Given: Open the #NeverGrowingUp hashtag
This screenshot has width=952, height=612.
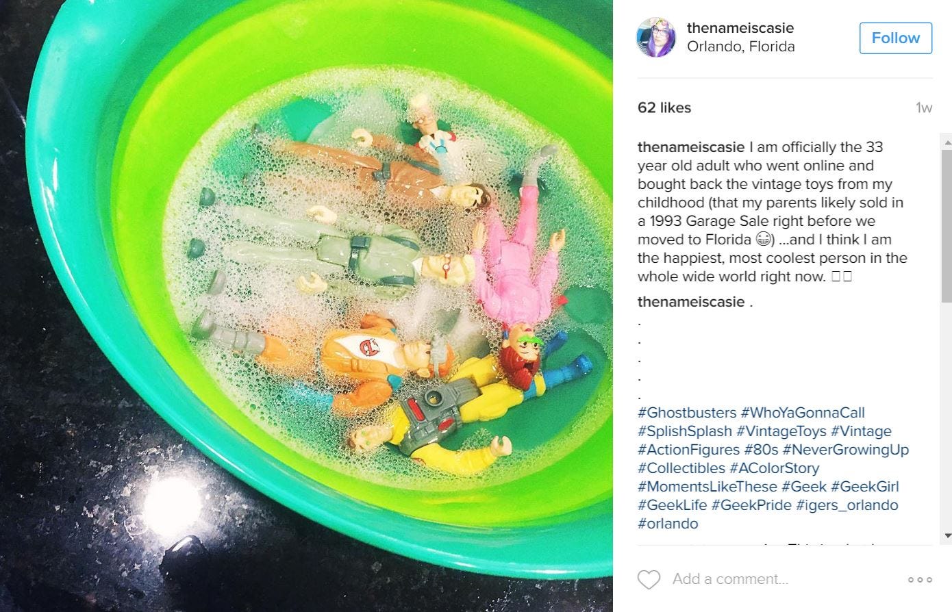Looking at the screenshot, I should pos(846,450).
